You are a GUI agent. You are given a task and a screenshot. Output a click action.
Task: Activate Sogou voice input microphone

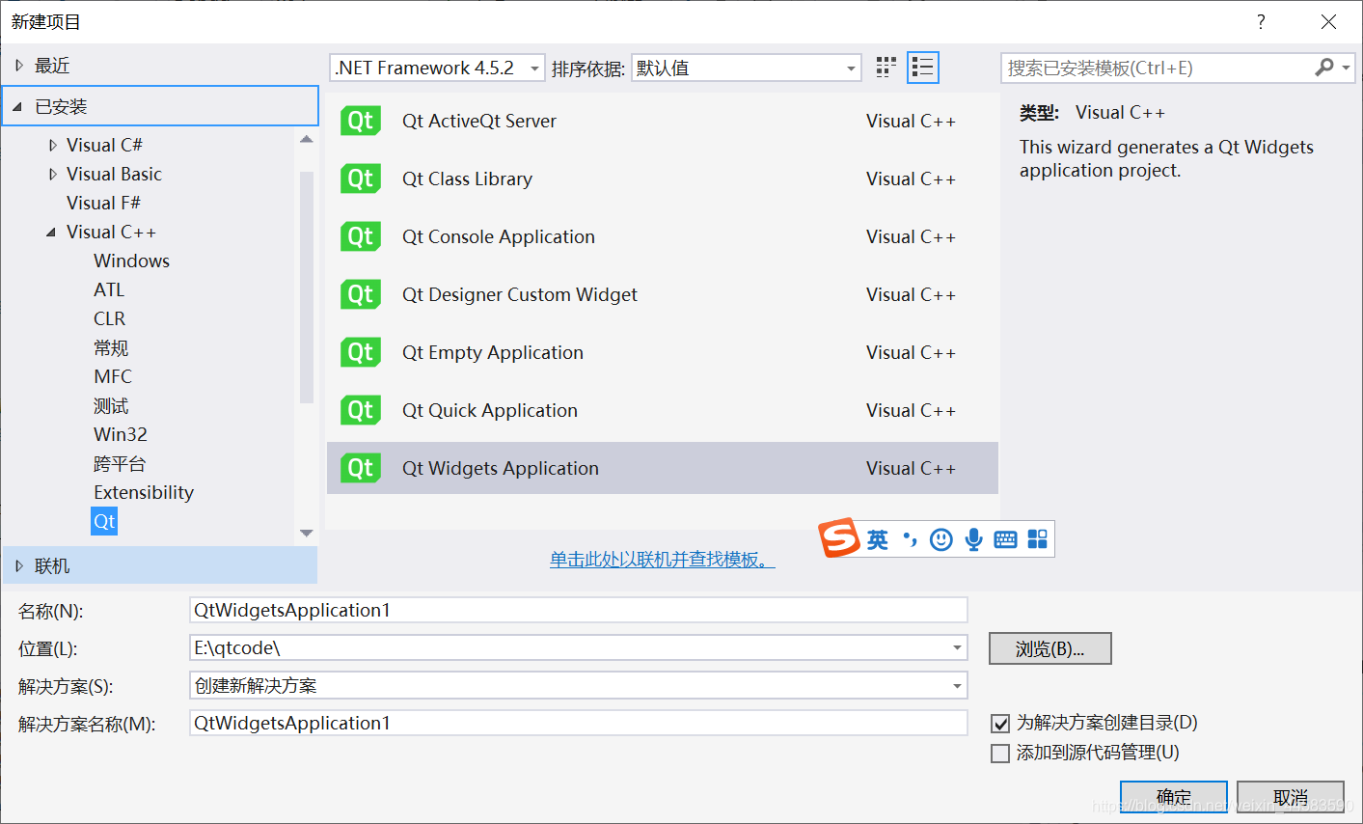pos(973,539)
